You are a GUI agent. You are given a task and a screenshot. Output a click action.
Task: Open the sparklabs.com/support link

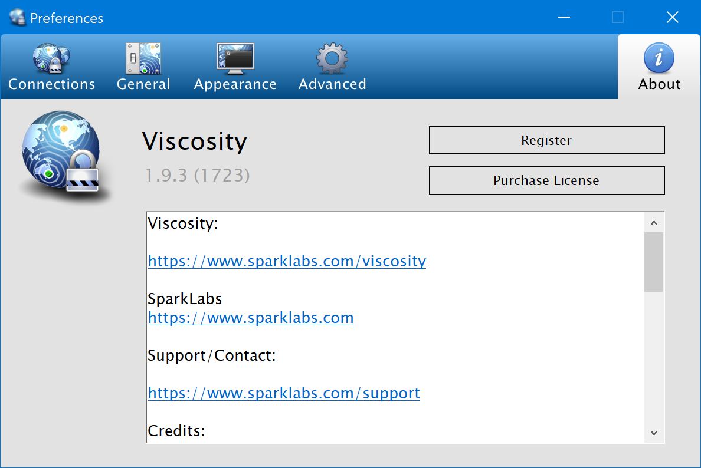284,393
